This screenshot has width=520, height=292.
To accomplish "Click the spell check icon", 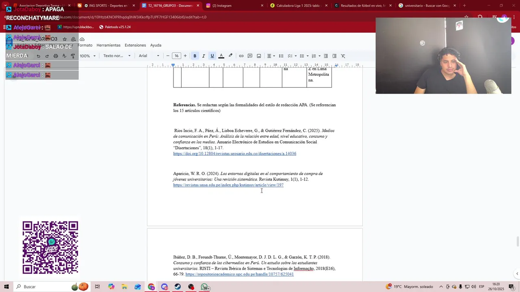I will [x=64, y=56].
